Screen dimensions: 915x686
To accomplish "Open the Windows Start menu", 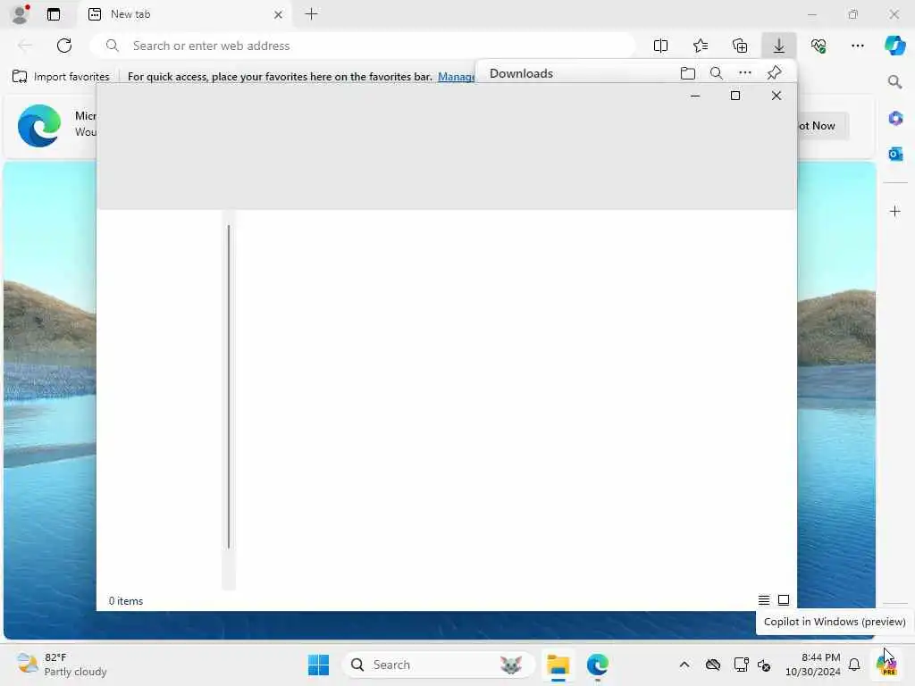I will [x=318, y=665].
